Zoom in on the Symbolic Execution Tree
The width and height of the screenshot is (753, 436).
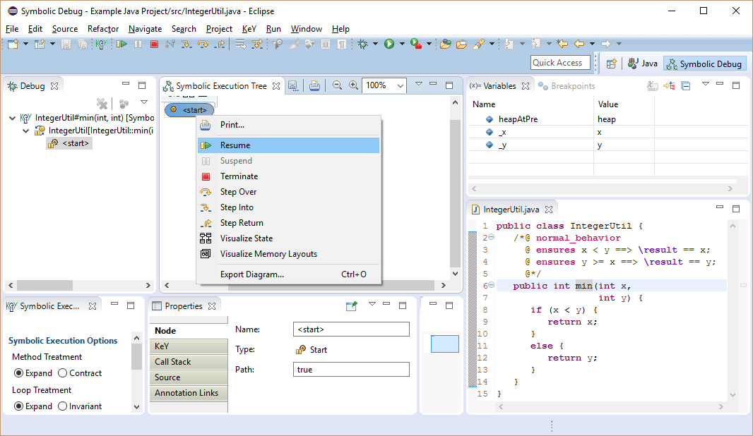353,85
